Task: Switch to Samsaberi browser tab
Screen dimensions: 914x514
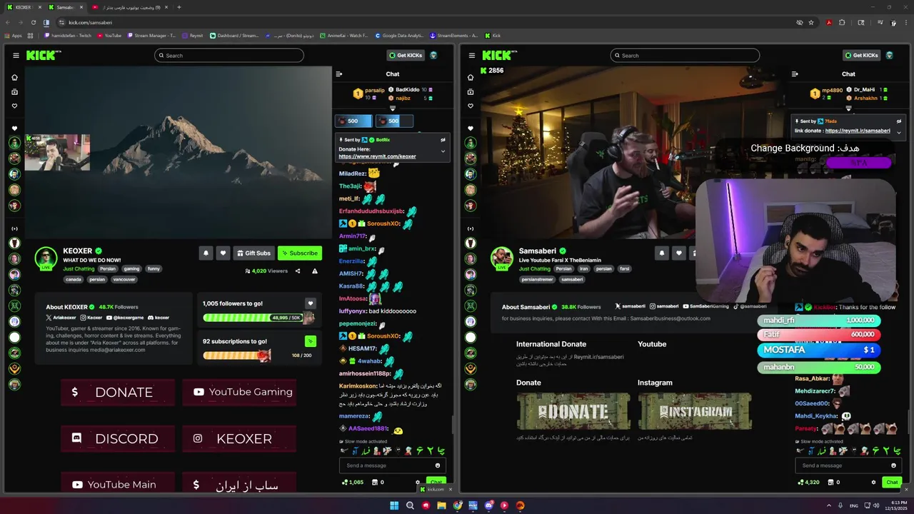Action: 64,7
